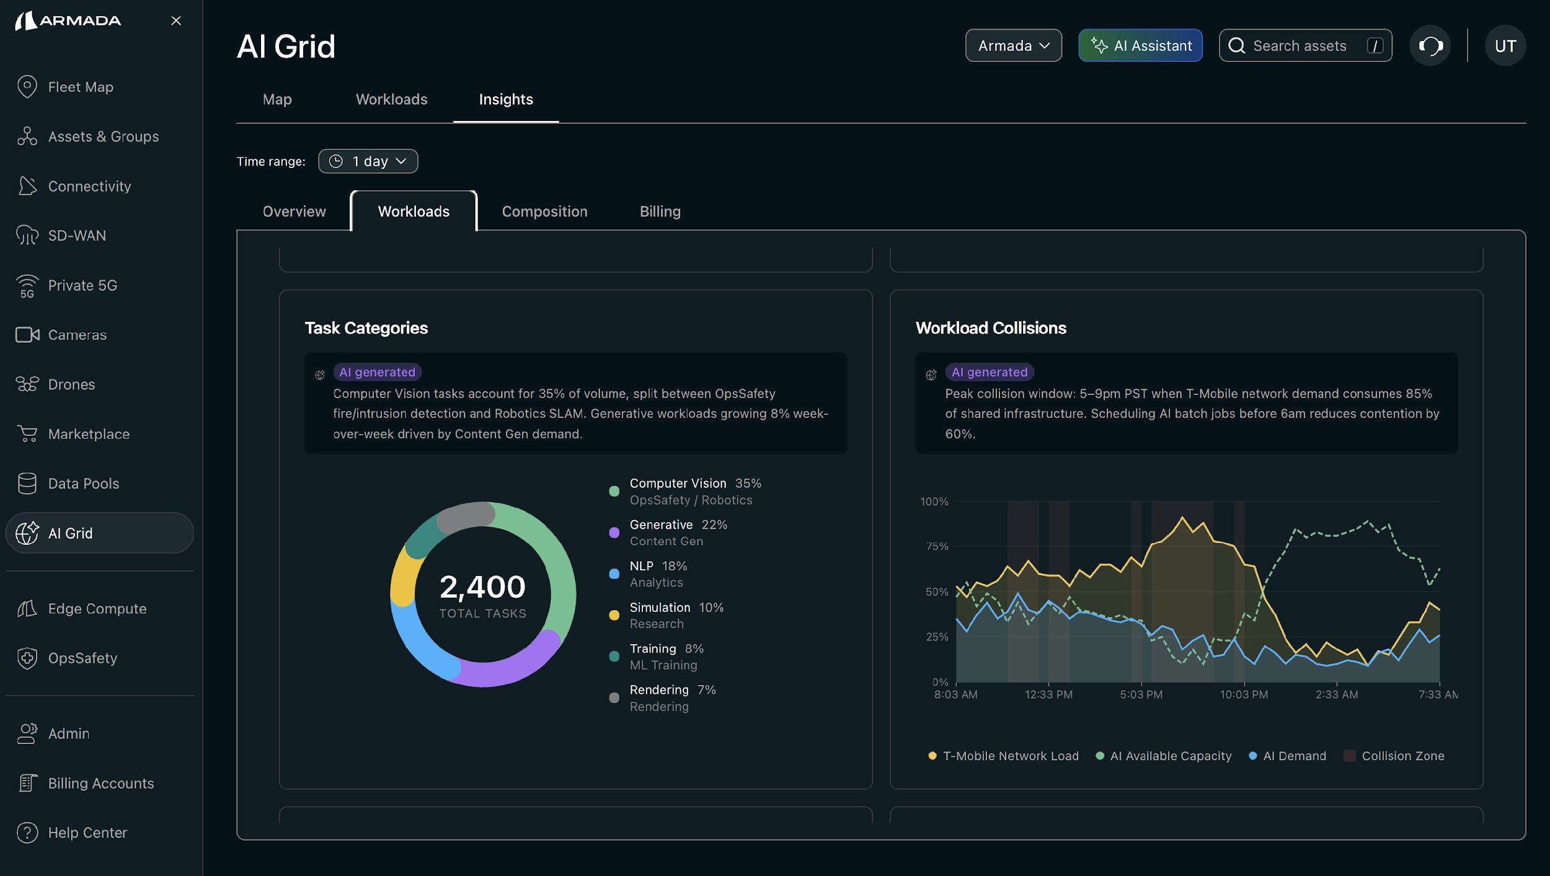The height and width of the screenshot is (876, 1550).
Task: Open the Fleet Map panel
Action: click(x=27, y=87)
